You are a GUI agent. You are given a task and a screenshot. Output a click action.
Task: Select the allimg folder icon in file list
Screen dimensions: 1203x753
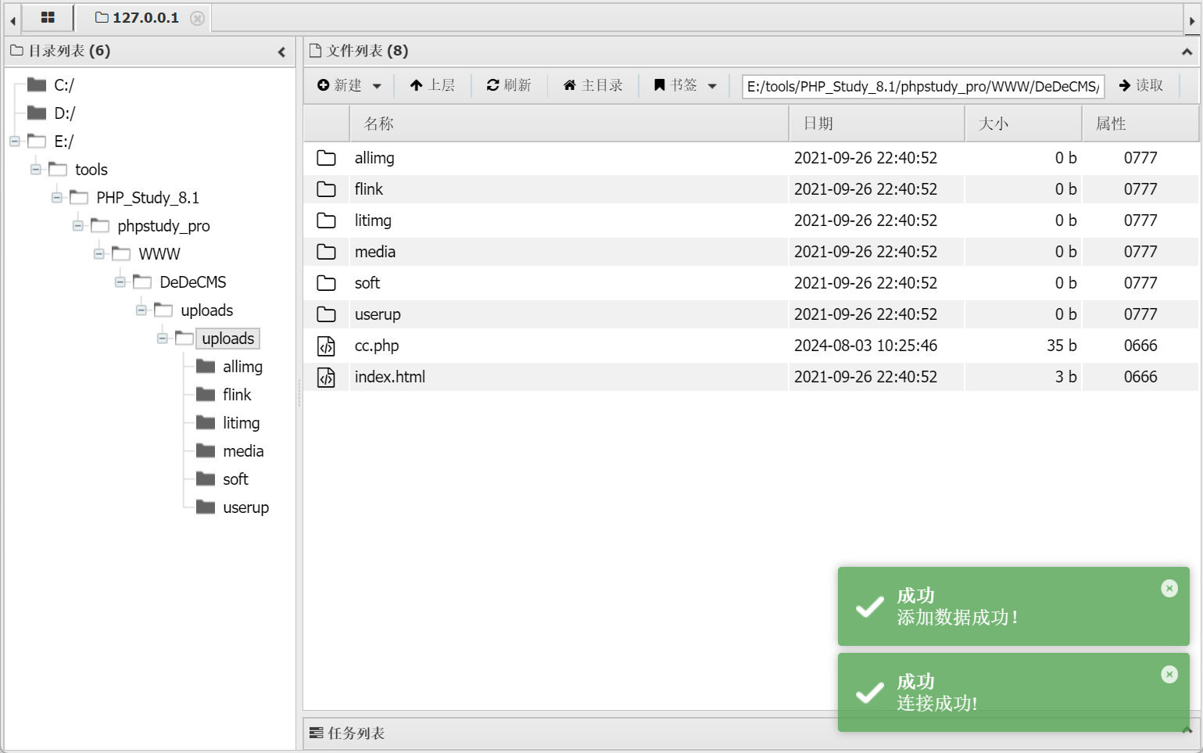(x=326, y=158)
